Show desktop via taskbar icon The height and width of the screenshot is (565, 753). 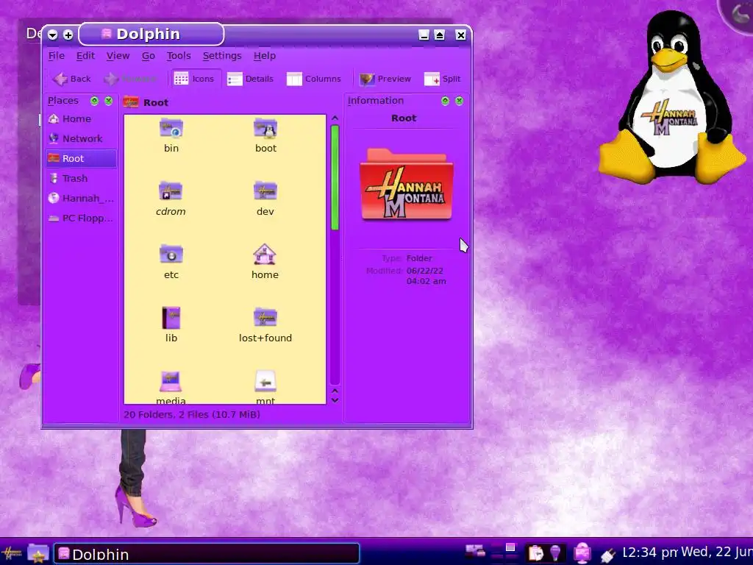475,552
